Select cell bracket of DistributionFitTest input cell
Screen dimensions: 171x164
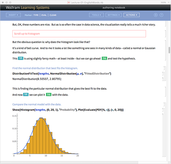pos(163,74)
